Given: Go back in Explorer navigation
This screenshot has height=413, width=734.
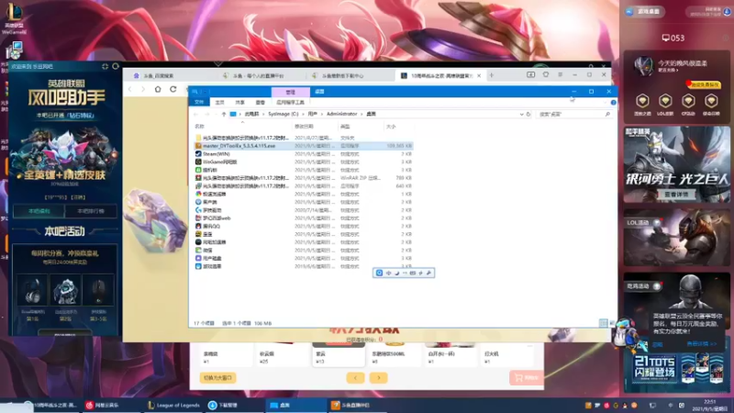Looking at the screenshot, I should 196,114.
